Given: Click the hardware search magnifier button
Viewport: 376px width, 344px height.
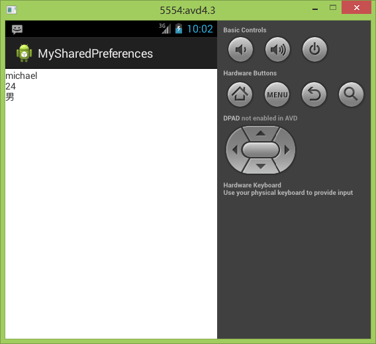Looking at the screenshot, I should pos(351,94).
